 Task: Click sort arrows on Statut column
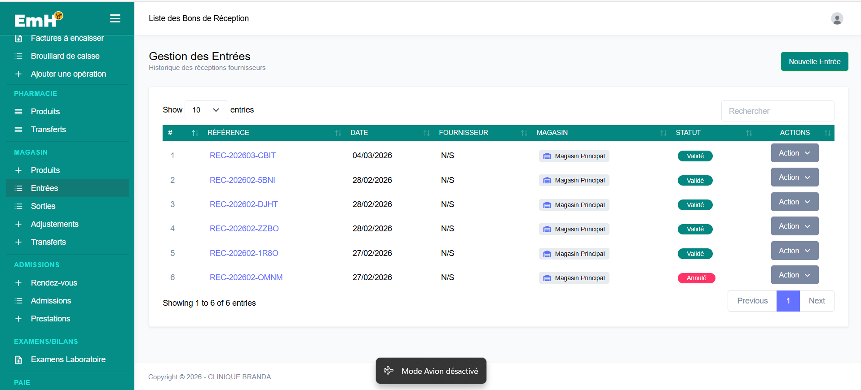click(x=749, y=133)
